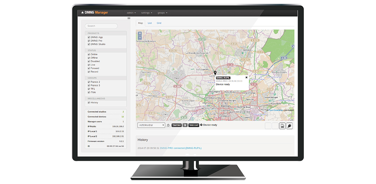Open the settings dropdown menu
Image resolution: width=376 pixels, height=184 pixels.
point(146,13)
